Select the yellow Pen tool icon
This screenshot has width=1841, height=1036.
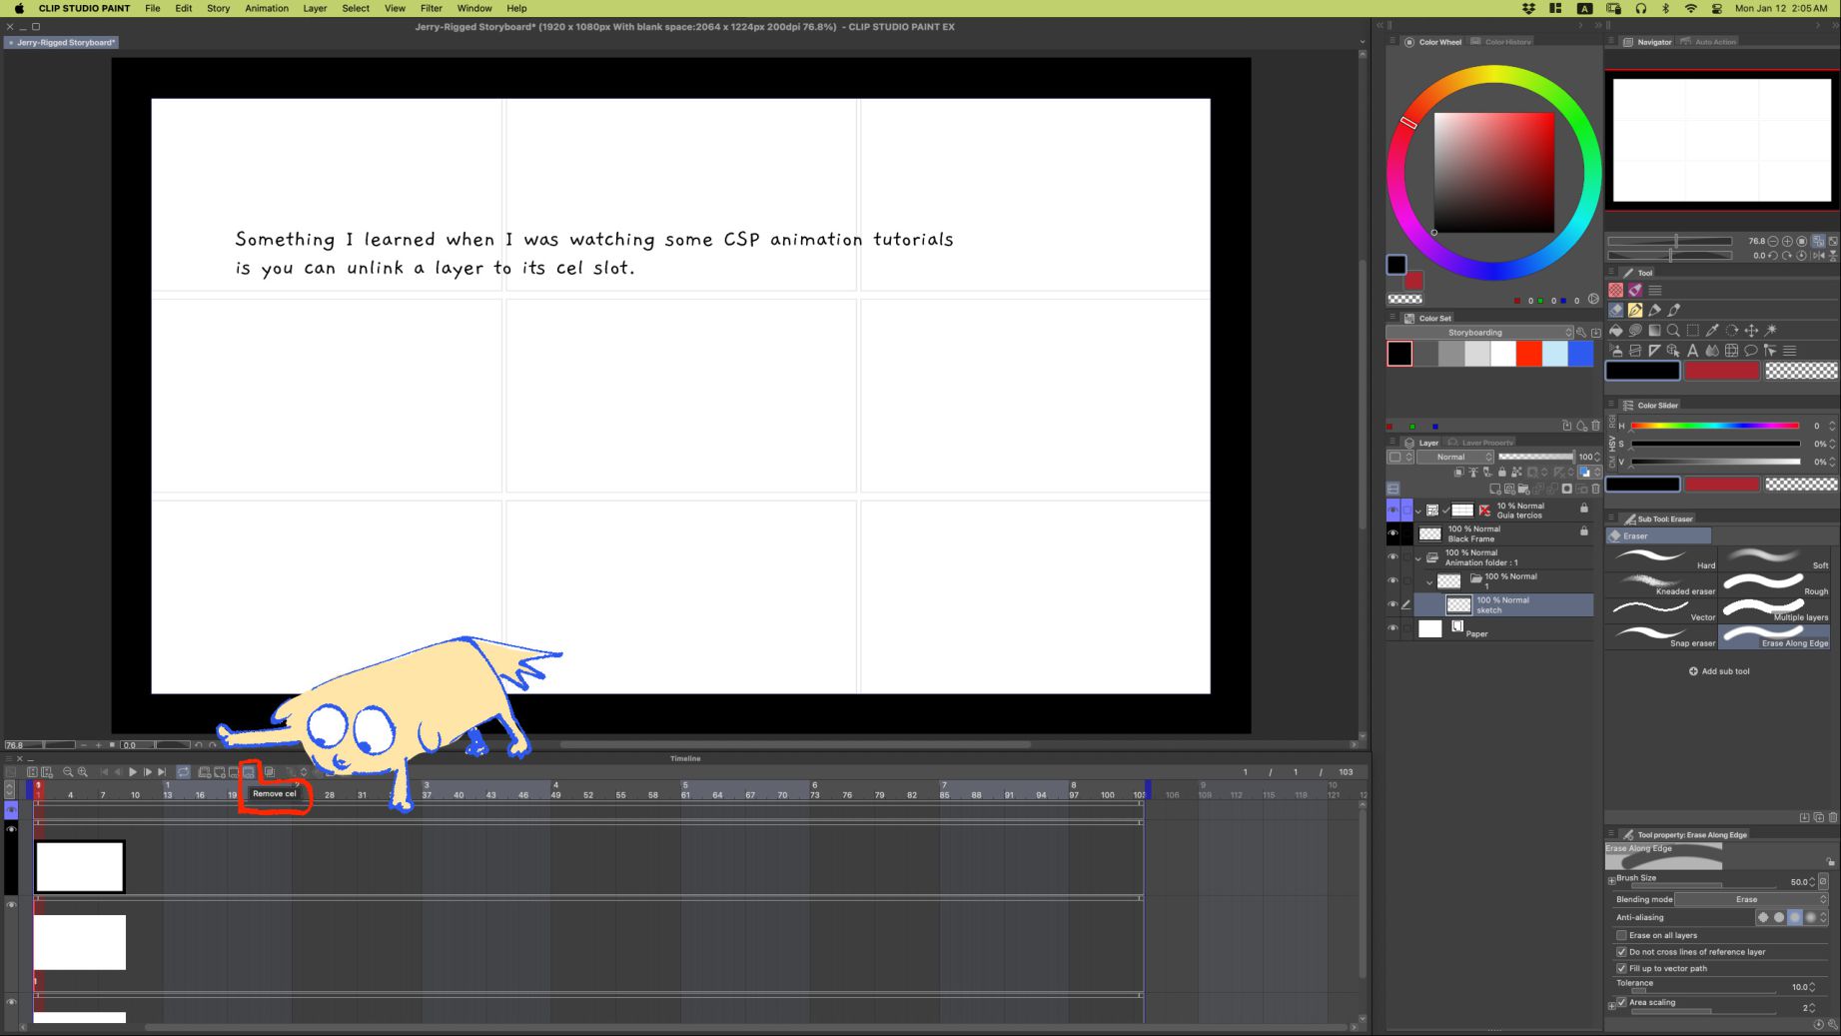[1635, 311]
